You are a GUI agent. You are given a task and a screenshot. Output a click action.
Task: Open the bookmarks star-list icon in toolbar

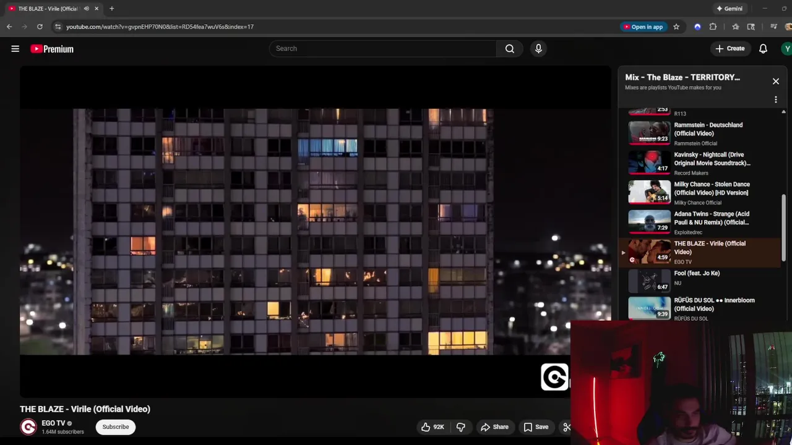(735, 27)
